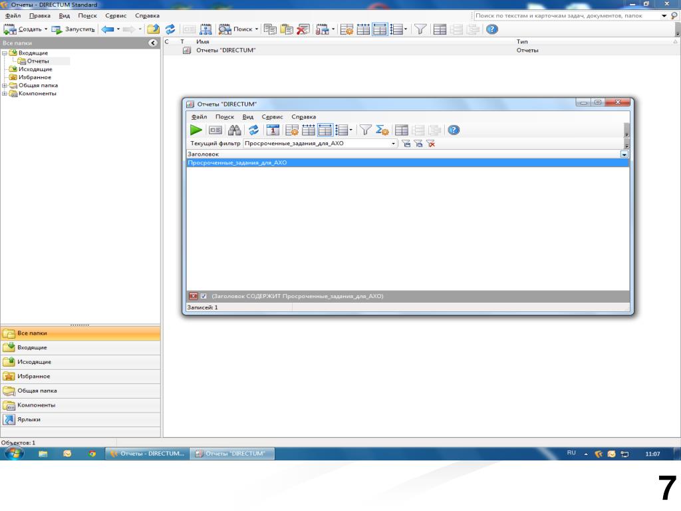Image resolution: width=681 pixels, height=511 pixels.
Task: Click the funnel filter icon in Reports window
Action: tap(365, 130)
